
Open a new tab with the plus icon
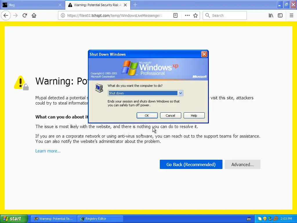[x=135, y=5]
